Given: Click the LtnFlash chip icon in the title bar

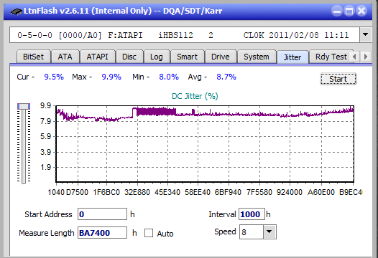Looking at the screenshot, I should tap(16, 11).
